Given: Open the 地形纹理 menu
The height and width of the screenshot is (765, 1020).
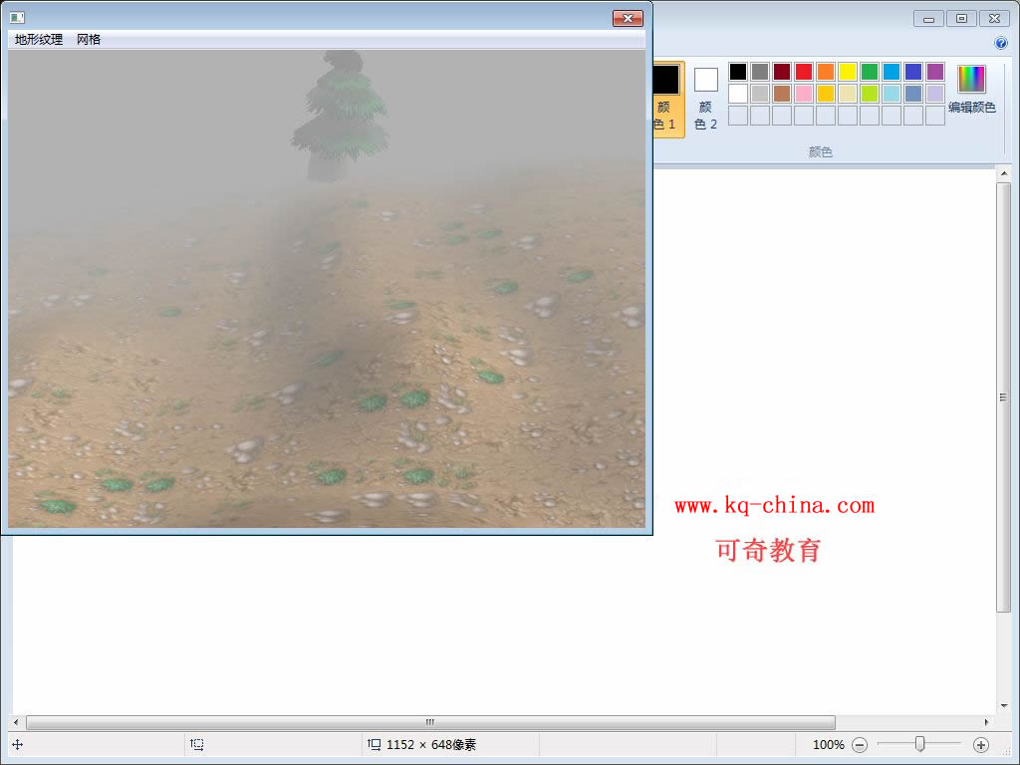Looking at the screenshot, I should pyautogui.click(x=39, y=40).
